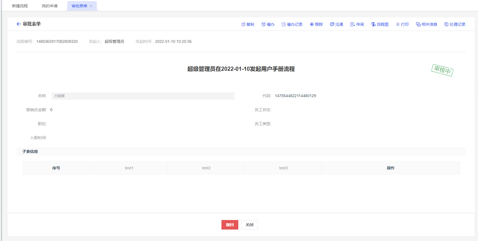The height and width of the screenshot is (241, 478).
Task: Click the 操作 column header
Action: (x=390, y=168)
